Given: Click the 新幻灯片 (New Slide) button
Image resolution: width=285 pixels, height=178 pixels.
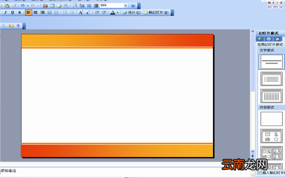Looking at the screenshot, I should point(156,12).
